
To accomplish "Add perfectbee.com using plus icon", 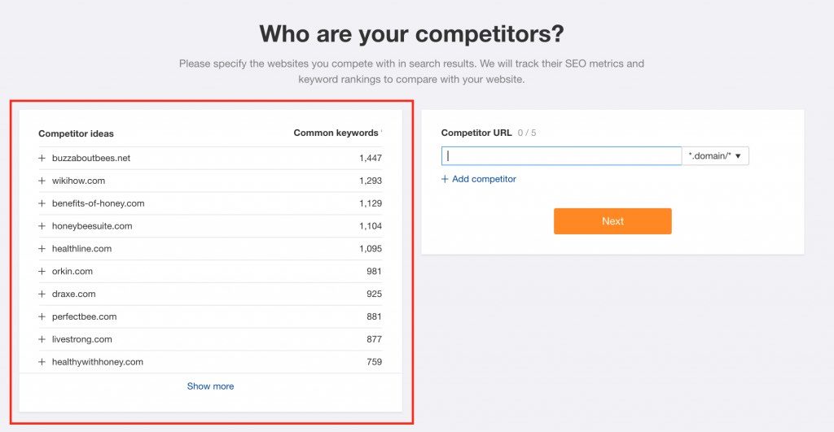I will [x=42, y=316].
